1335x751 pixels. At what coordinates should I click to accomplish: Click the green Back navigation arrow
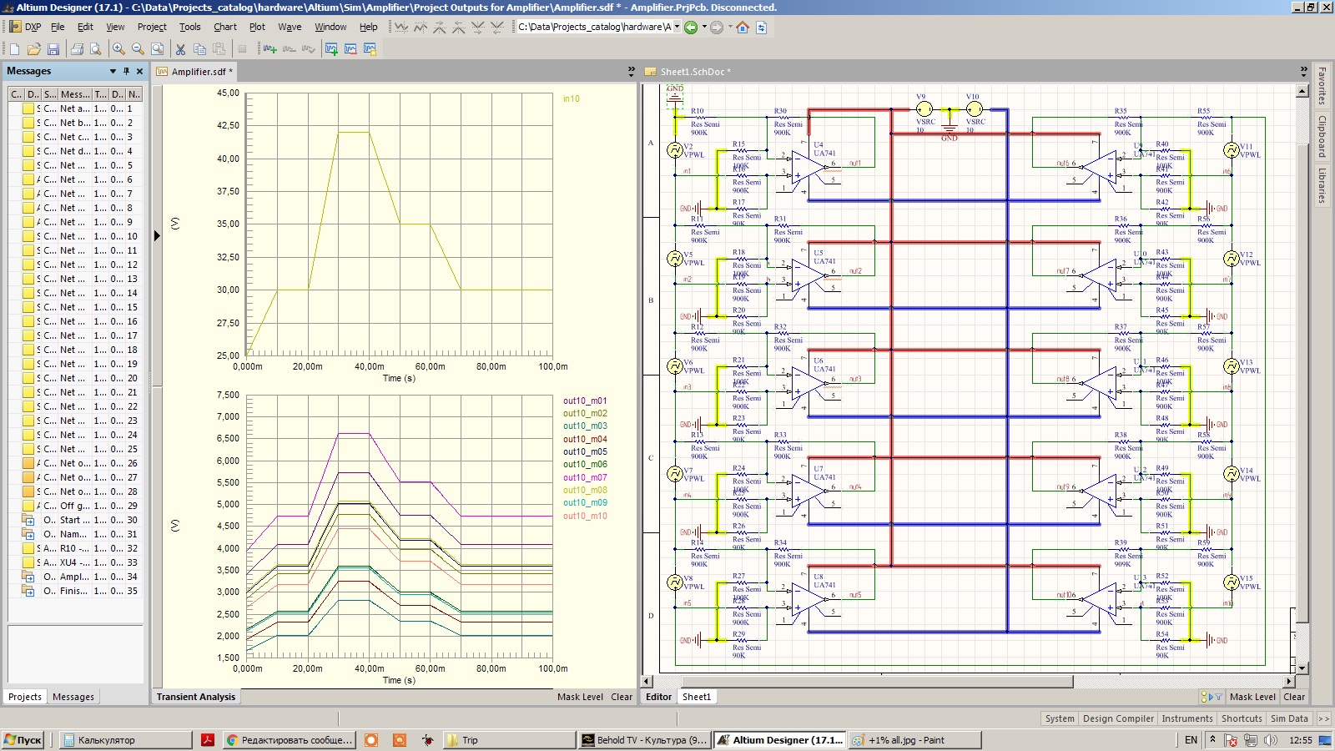[691, 28]
